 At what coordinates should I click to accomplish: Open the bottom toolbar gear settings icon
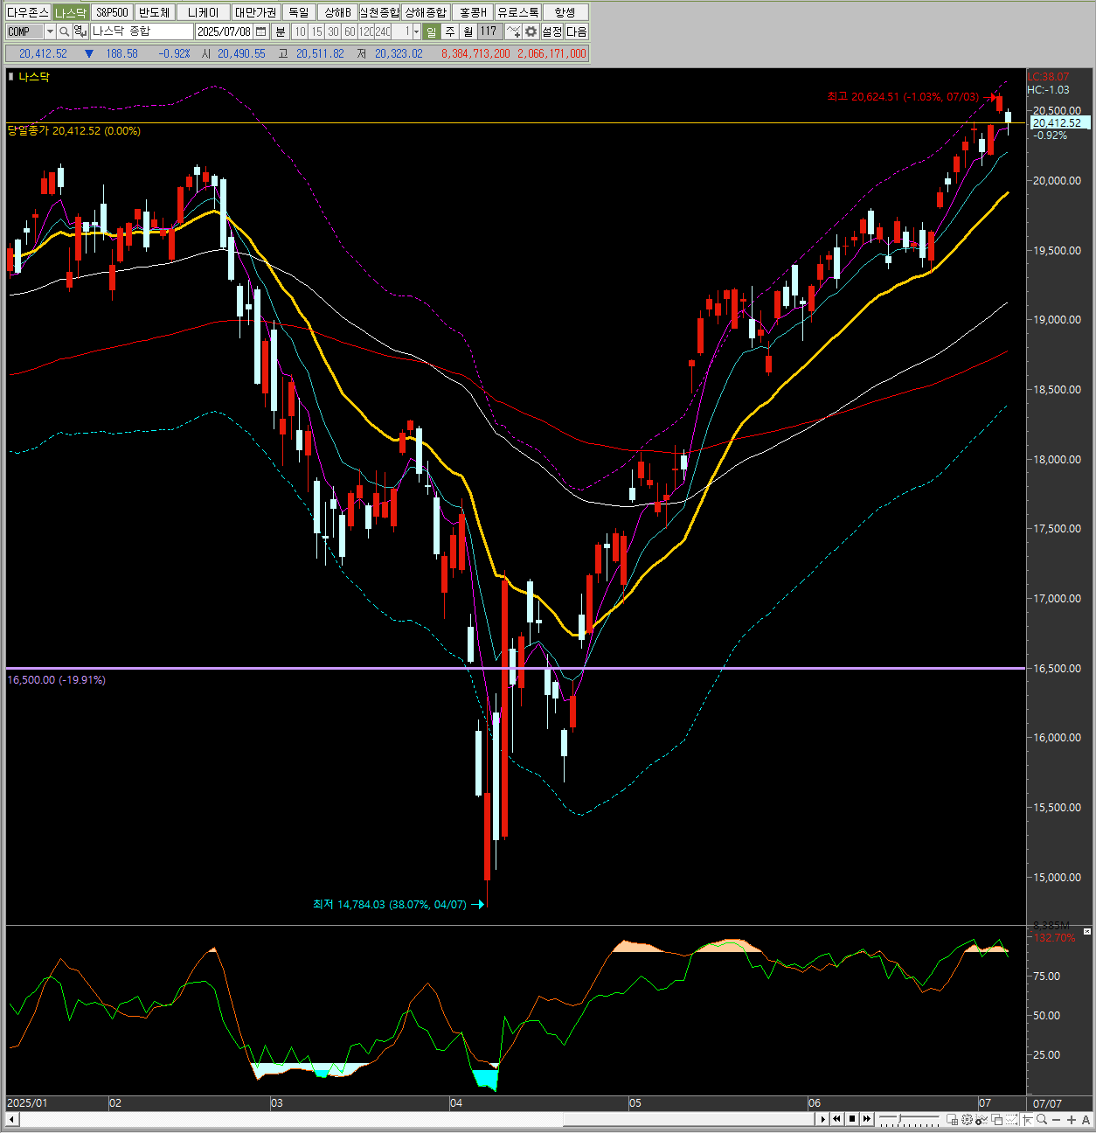tap(967, 1119)
